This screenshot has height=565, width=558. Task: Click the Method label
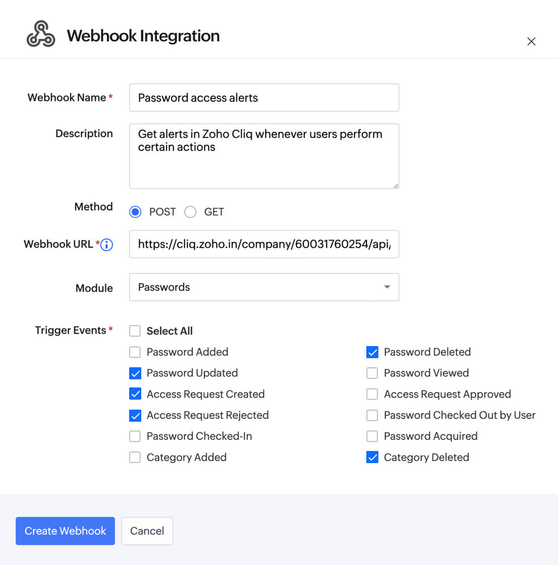click(94, 206)
